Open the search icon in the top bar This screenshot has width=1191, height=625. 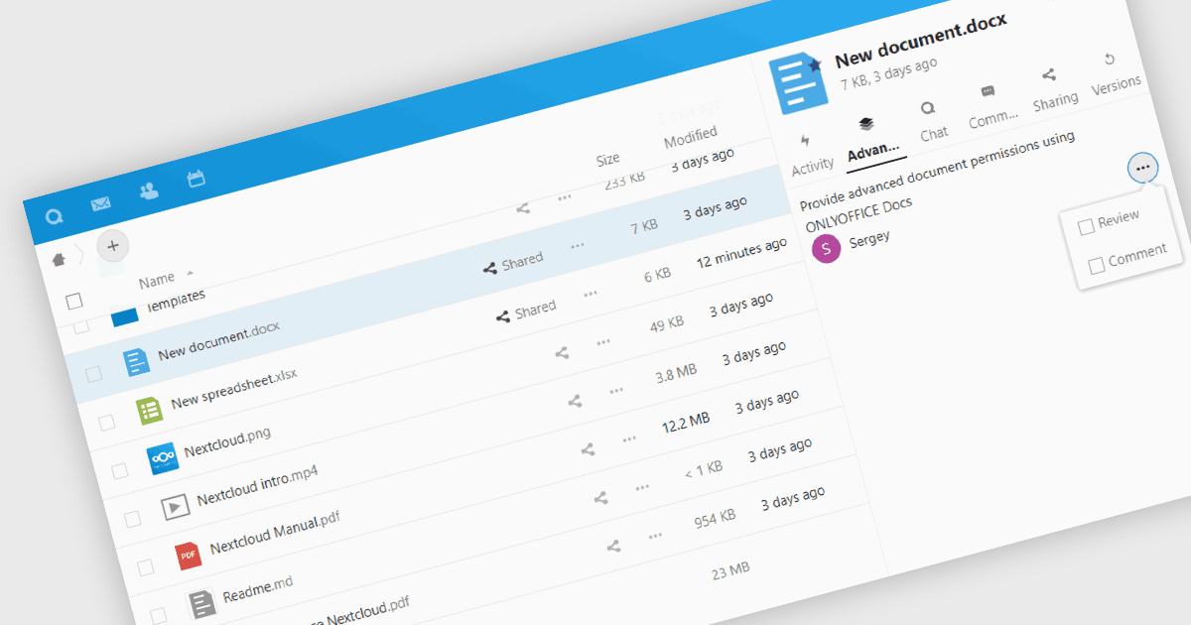55,215
